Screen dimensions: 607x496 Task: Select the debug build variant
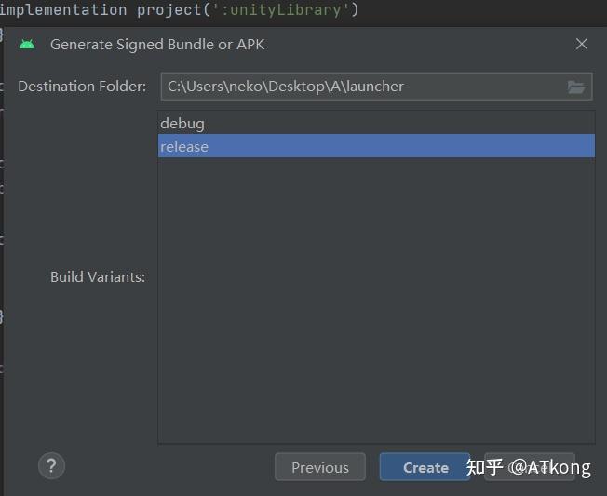[x=182, y=123]
